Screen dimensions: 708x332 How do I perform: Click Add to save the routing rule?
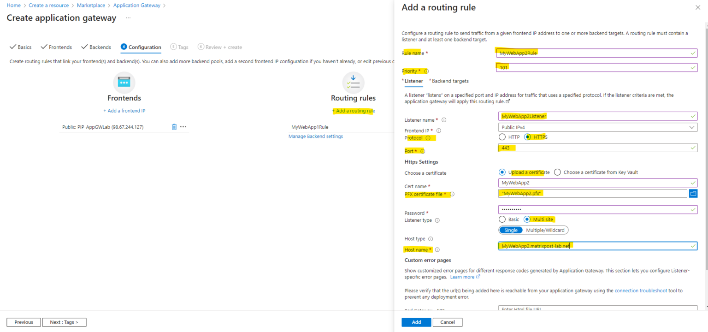(x=416, y=322)
